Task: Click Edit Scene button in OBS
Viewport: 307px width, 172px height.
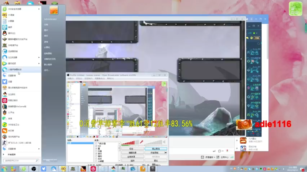Action: [x=132, y=153]
